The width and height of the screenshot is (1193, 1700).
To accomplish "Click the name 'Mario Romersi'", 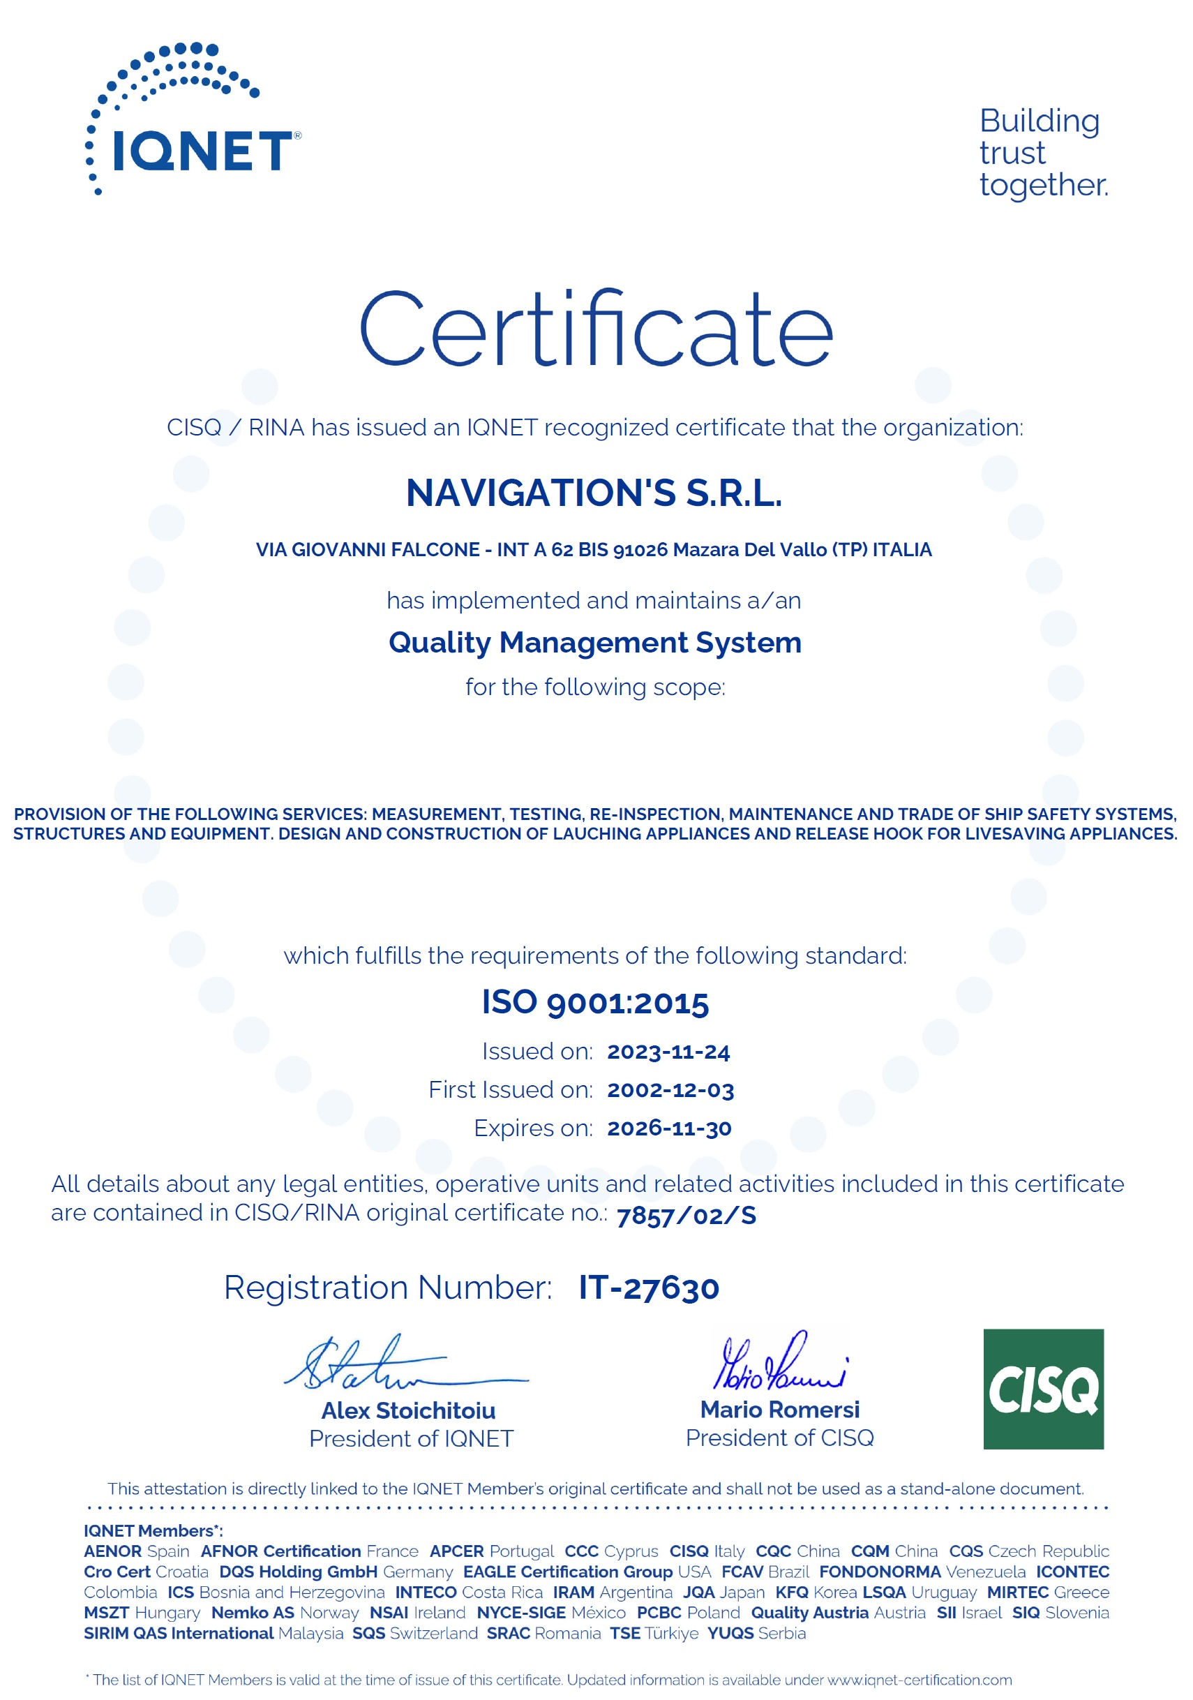I will click(780, 1410).
